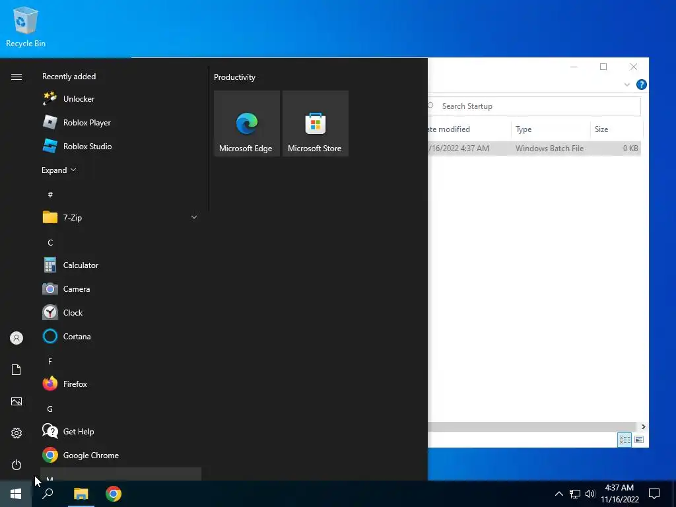Screen dimensions: 676x507
Task: Click the Microsoft Store tile
Action: [x=315, y=123]
